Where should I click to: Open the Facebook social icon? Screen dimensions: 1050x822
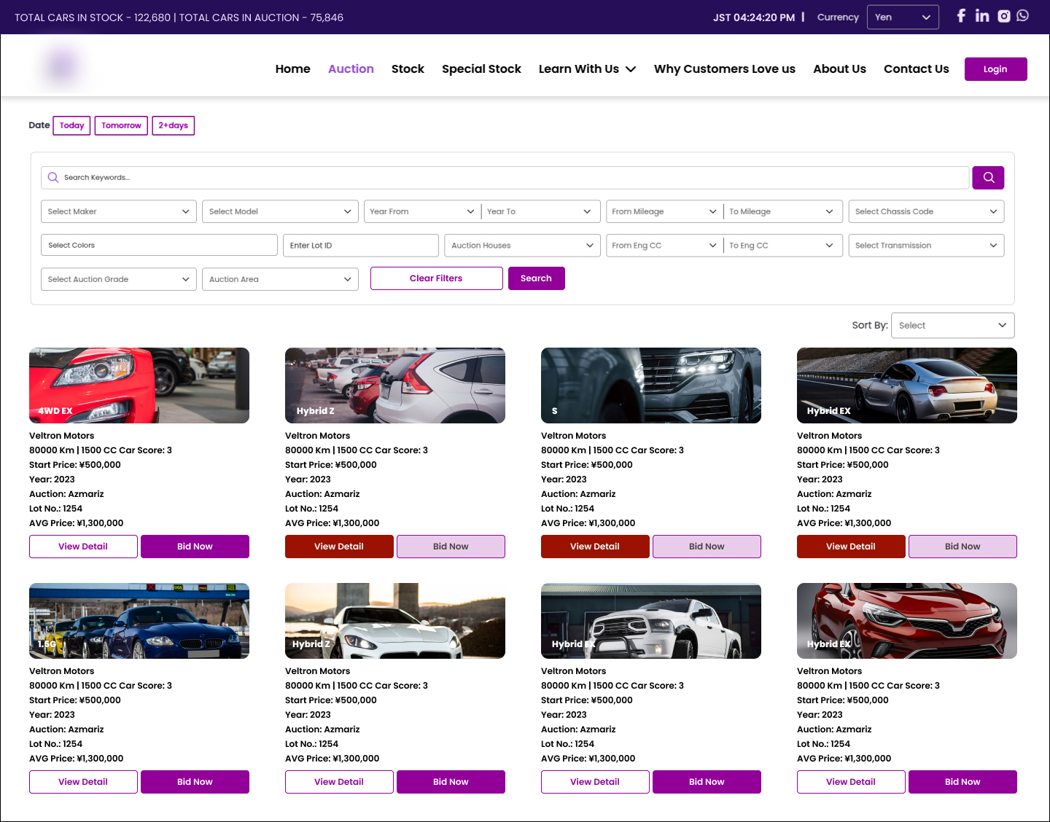pos(961,16)
